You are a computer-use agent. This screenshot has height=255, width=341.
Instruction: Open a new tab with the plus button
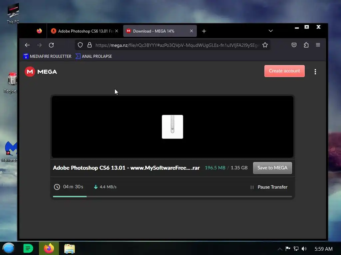(204, 31)
